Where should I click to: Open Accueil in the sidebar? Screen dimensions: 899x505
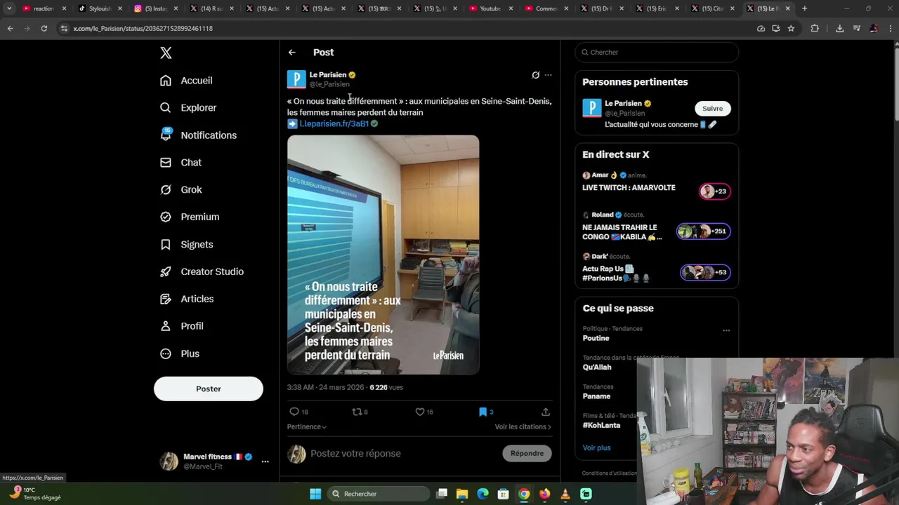[186, 81]
